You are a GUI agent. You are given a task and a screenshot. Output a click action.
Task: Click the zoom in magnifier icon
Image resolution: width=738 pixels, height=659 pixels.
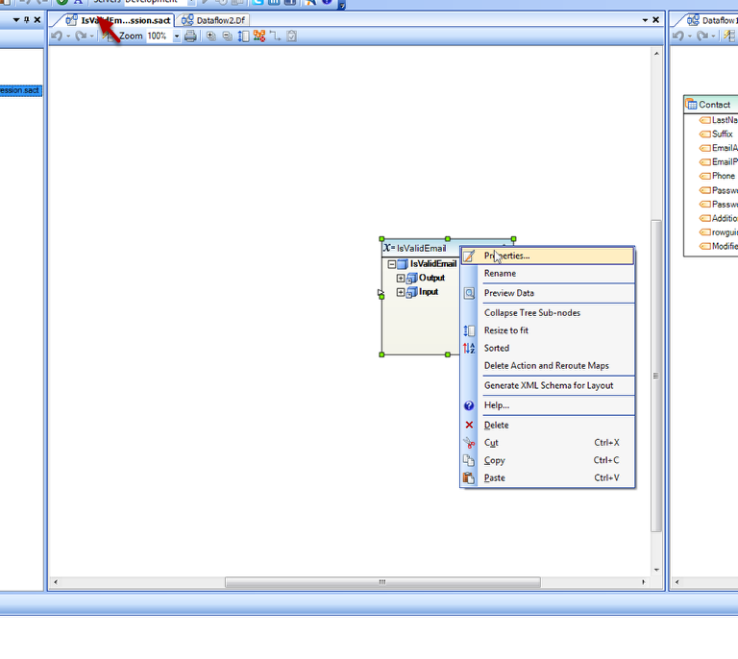pos(211,36)
